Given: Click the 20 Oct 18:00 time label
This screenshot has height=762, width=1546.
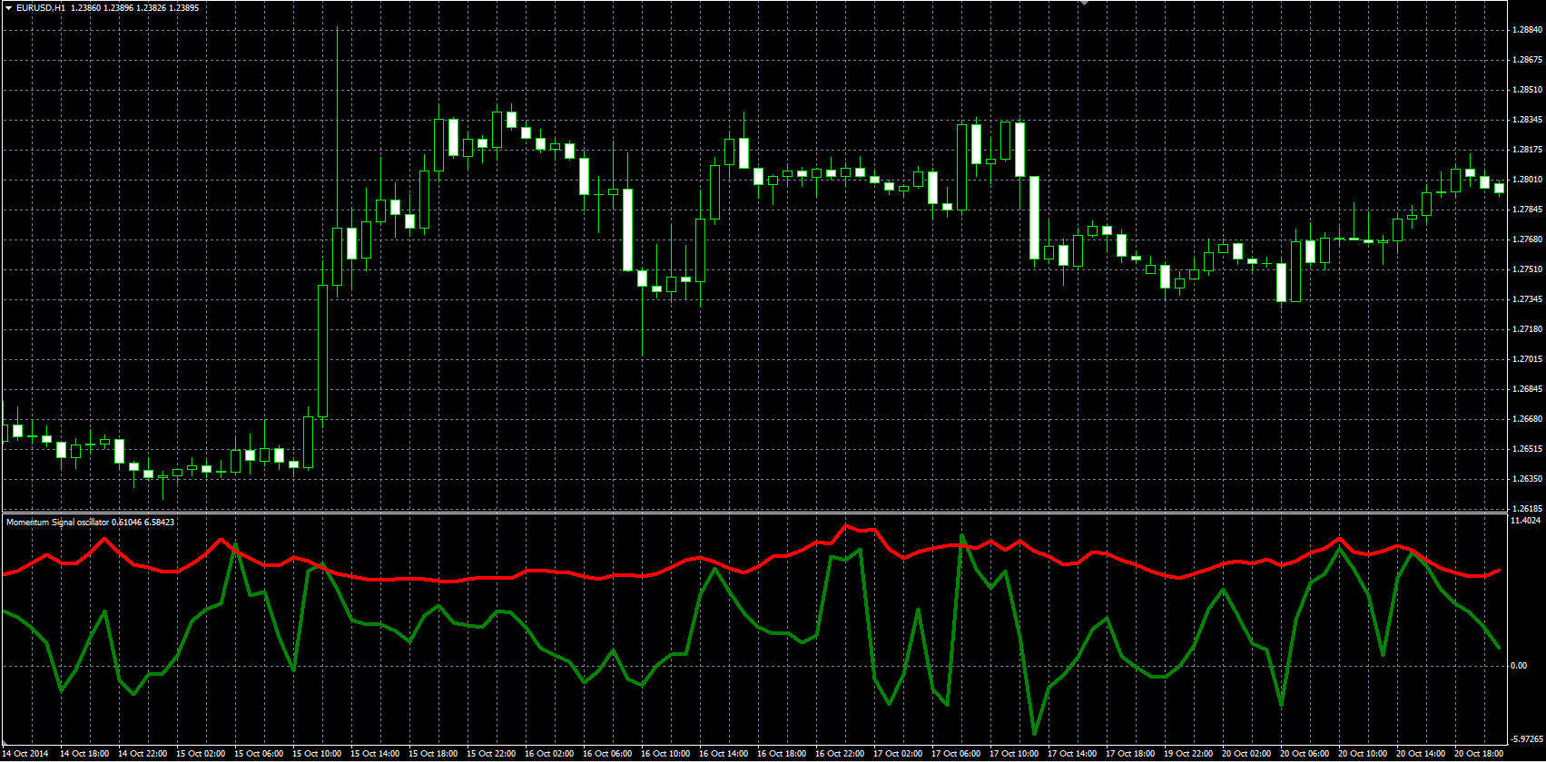Looking at the screenshot, I should (x=1479, y=754).
